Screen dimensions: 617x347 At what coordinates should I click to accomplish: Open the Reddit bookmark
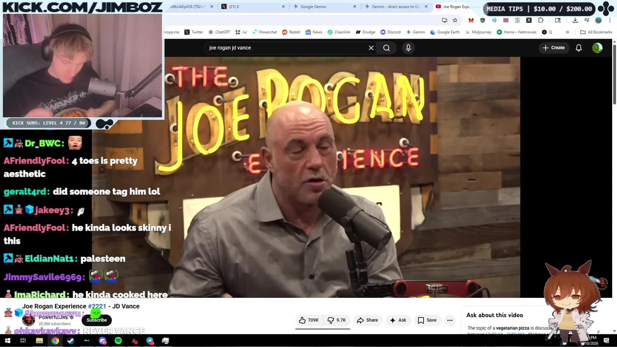pos(291,32)
